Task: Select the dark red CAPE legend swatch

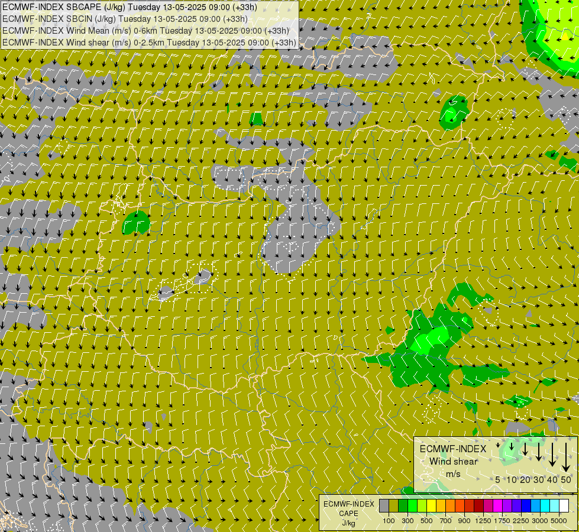Action: [479, 506]
